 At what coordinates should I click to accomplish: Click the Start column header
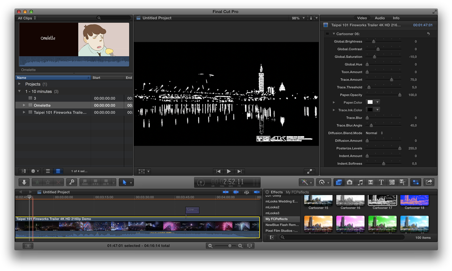(x=107, y=78)
